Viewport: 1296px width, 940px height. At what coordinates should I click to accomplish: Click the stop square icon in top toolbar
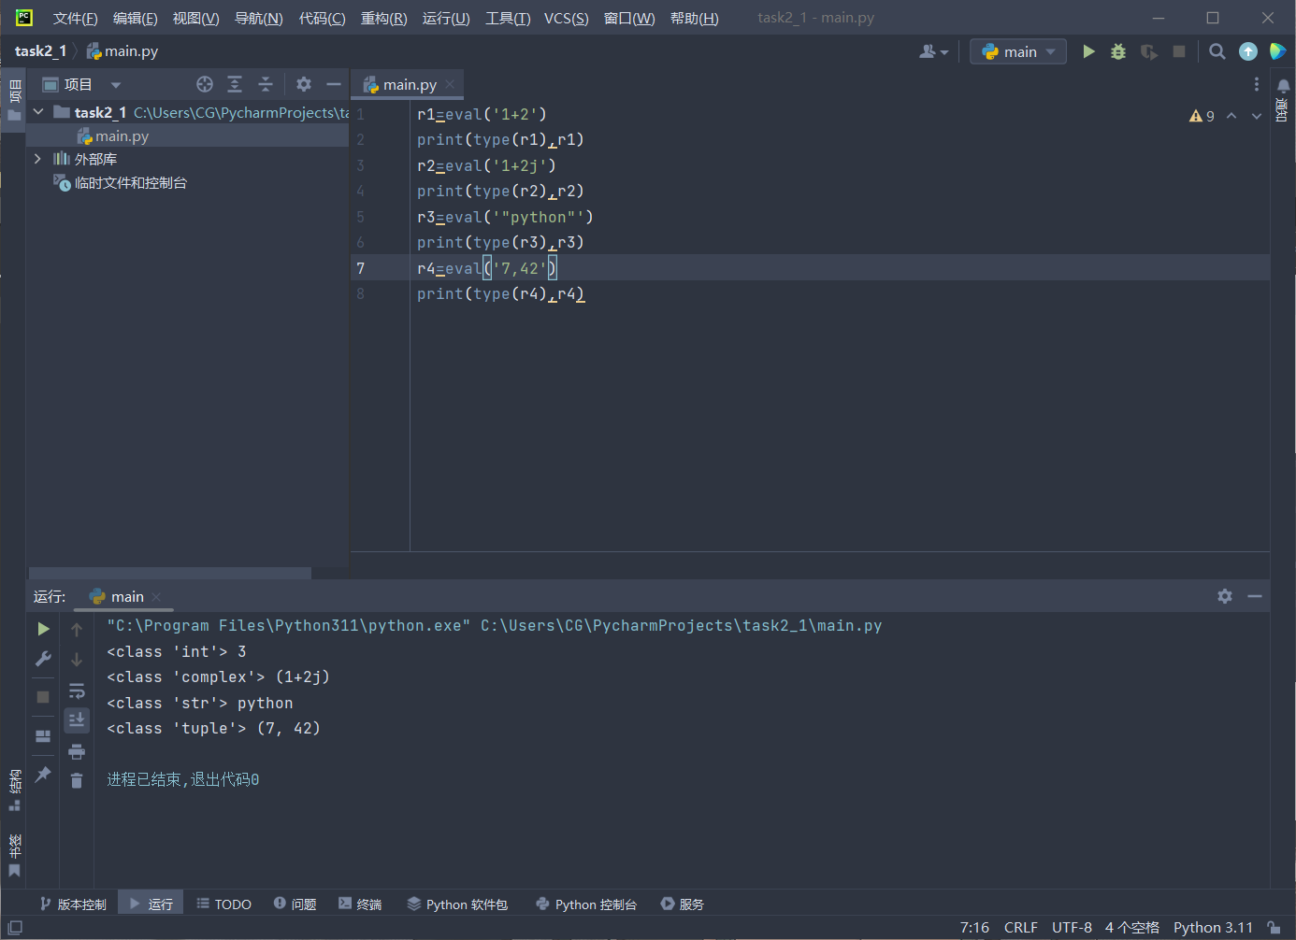[1179, 51]
